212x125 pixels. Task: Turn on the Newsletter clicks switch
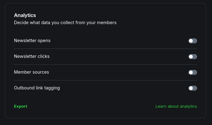click(192, 57)
